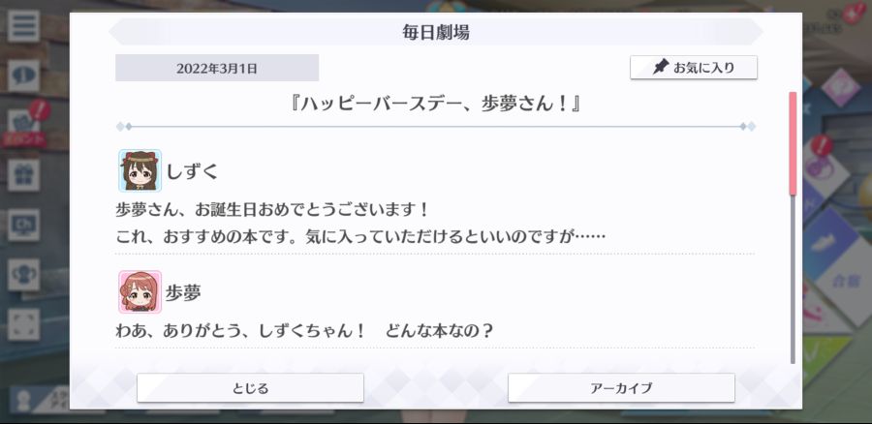Open the gift box present icon

(23, 175)
